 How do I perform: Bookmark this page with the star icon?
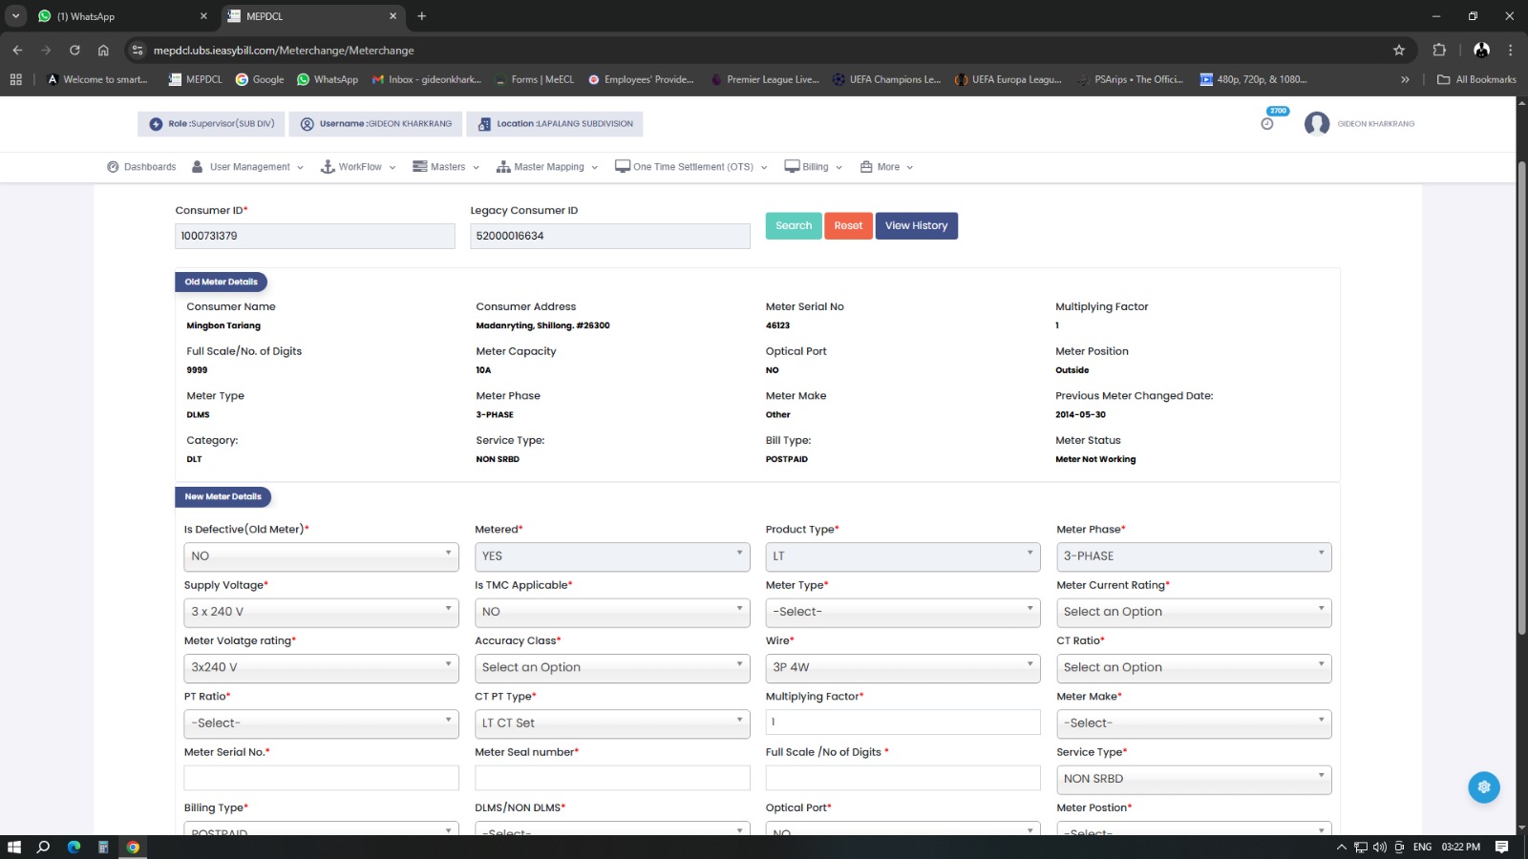tap(1399, 51)
